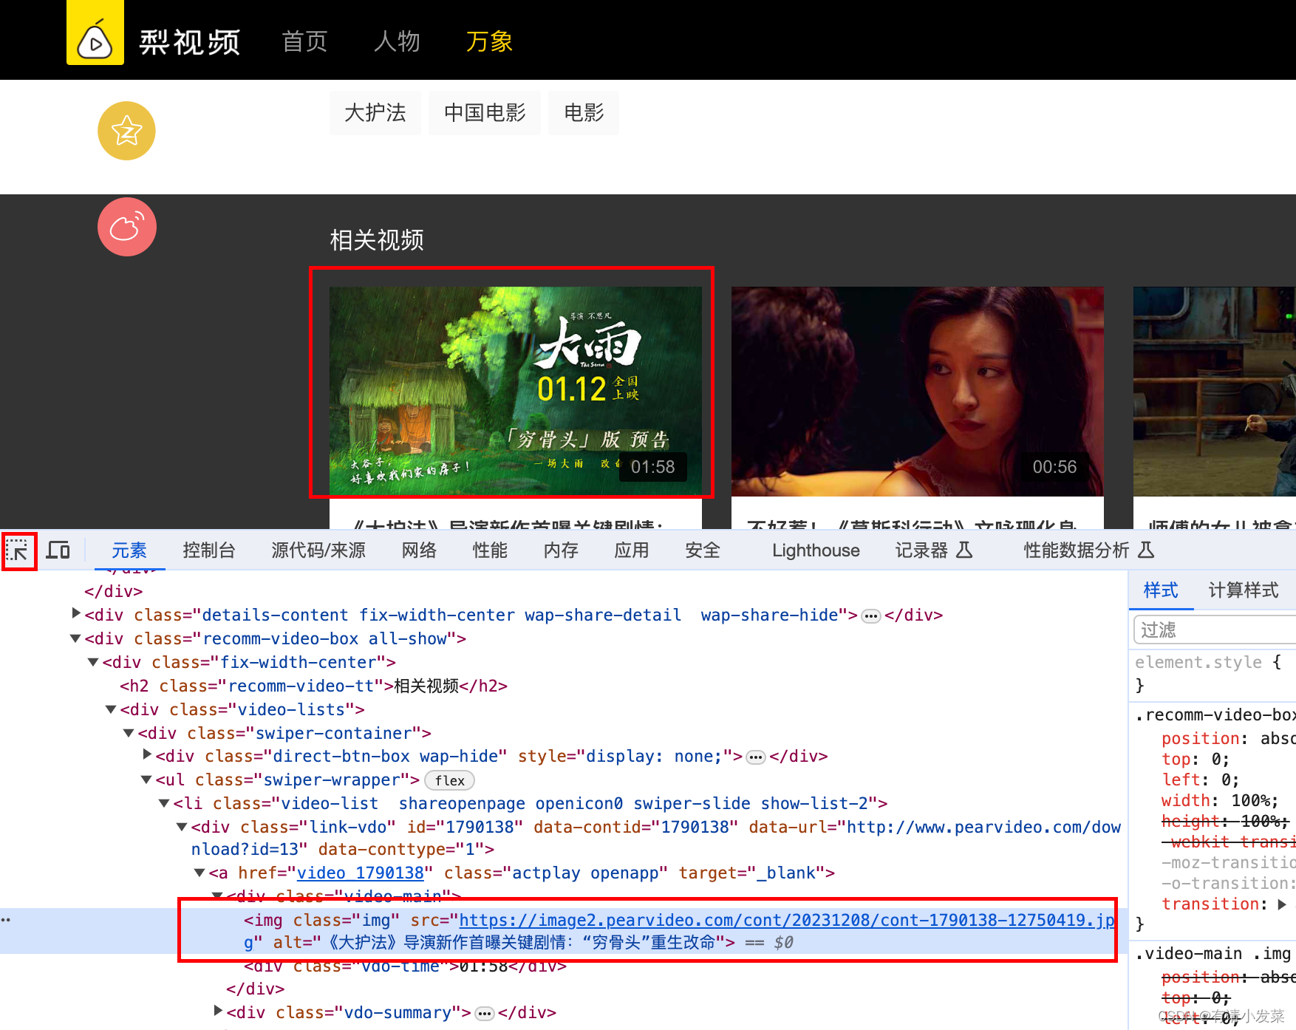Image resolution: width=1296 pixels, height=1030 pixels.
Task: Click the .video-main .img selector
Action: [1214, 954]
